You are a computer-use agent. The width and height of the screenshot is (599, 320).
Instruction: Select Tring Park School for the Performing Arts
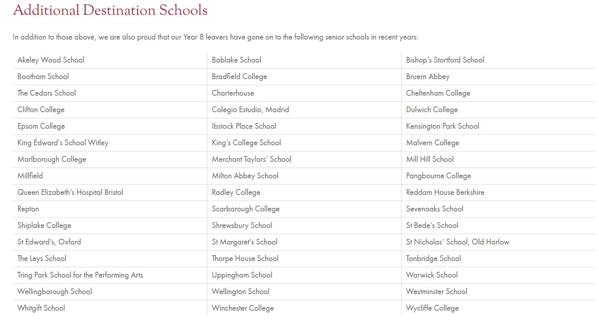click(80, 275)
